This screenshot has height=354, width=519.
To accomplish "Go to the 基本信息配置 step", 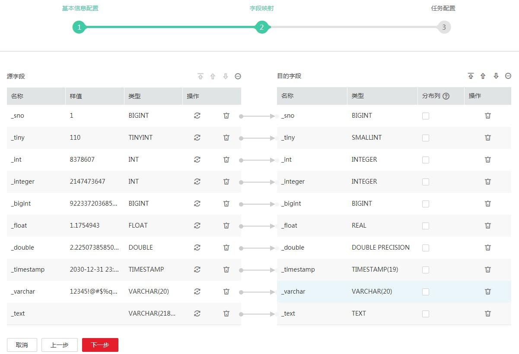I will click(x=80, y=8).
